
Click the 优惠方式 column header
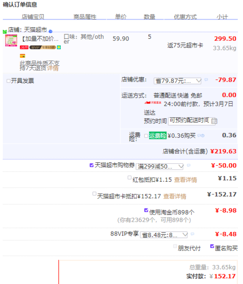tap(185, 17)
